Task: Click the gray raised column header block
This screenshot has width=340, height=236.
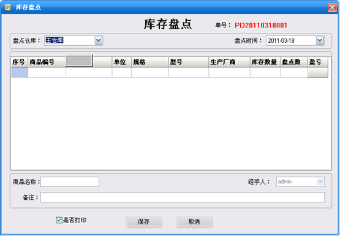Action: 79,61
